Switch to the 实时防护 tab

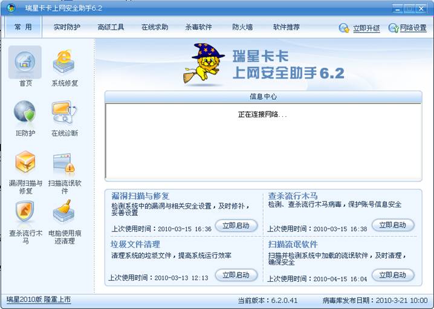pos(66,27)
